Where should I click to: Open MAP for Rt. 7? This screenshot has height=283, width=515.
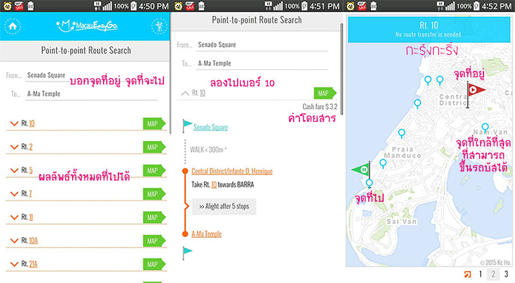(154, 194)
